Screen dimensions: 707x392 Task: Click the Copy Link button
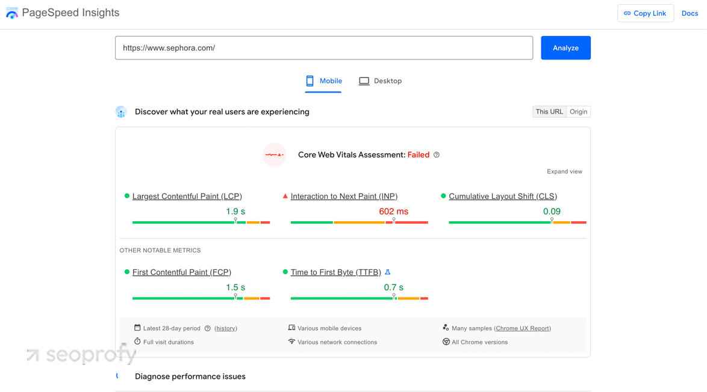pyautogui.click(x=645, y=13)
